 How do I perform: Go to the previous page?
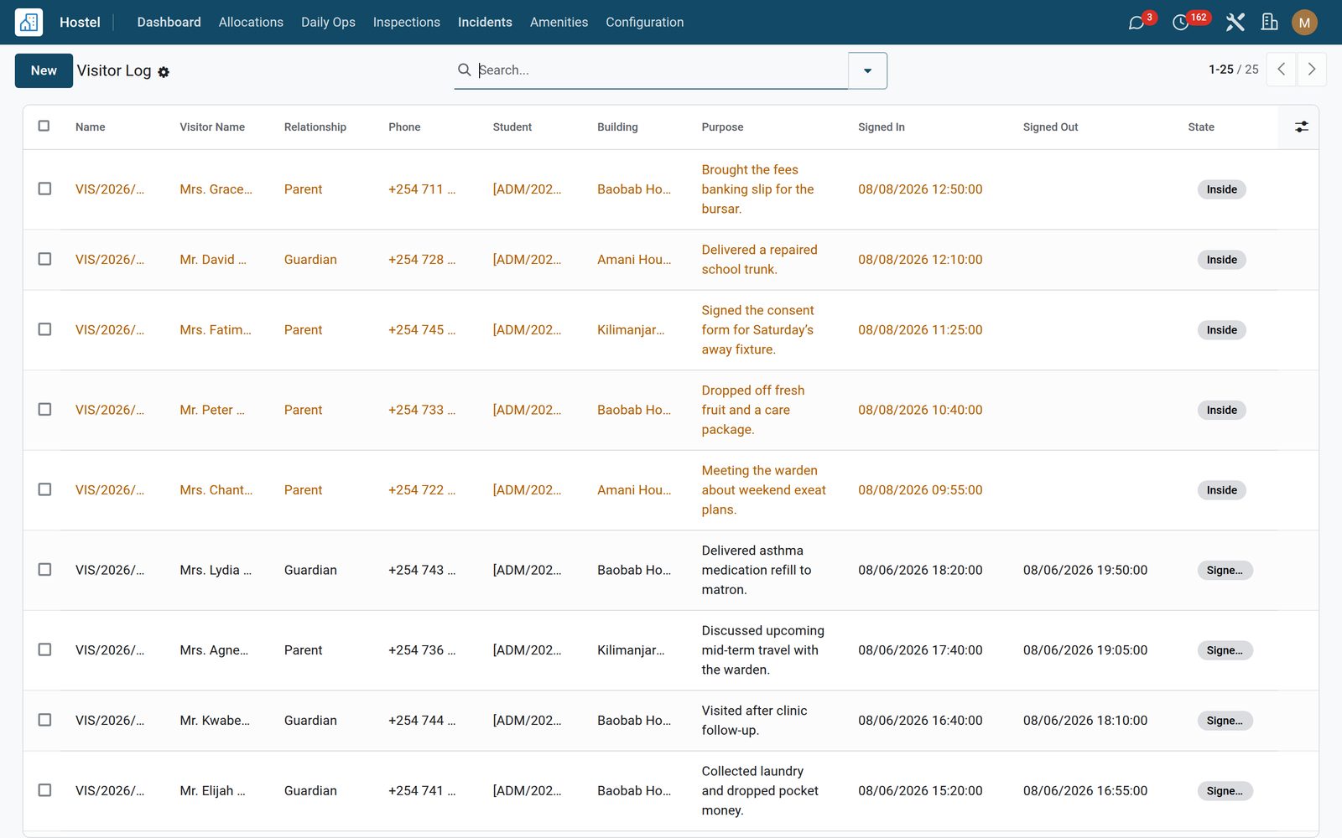tap(1282, 70)
